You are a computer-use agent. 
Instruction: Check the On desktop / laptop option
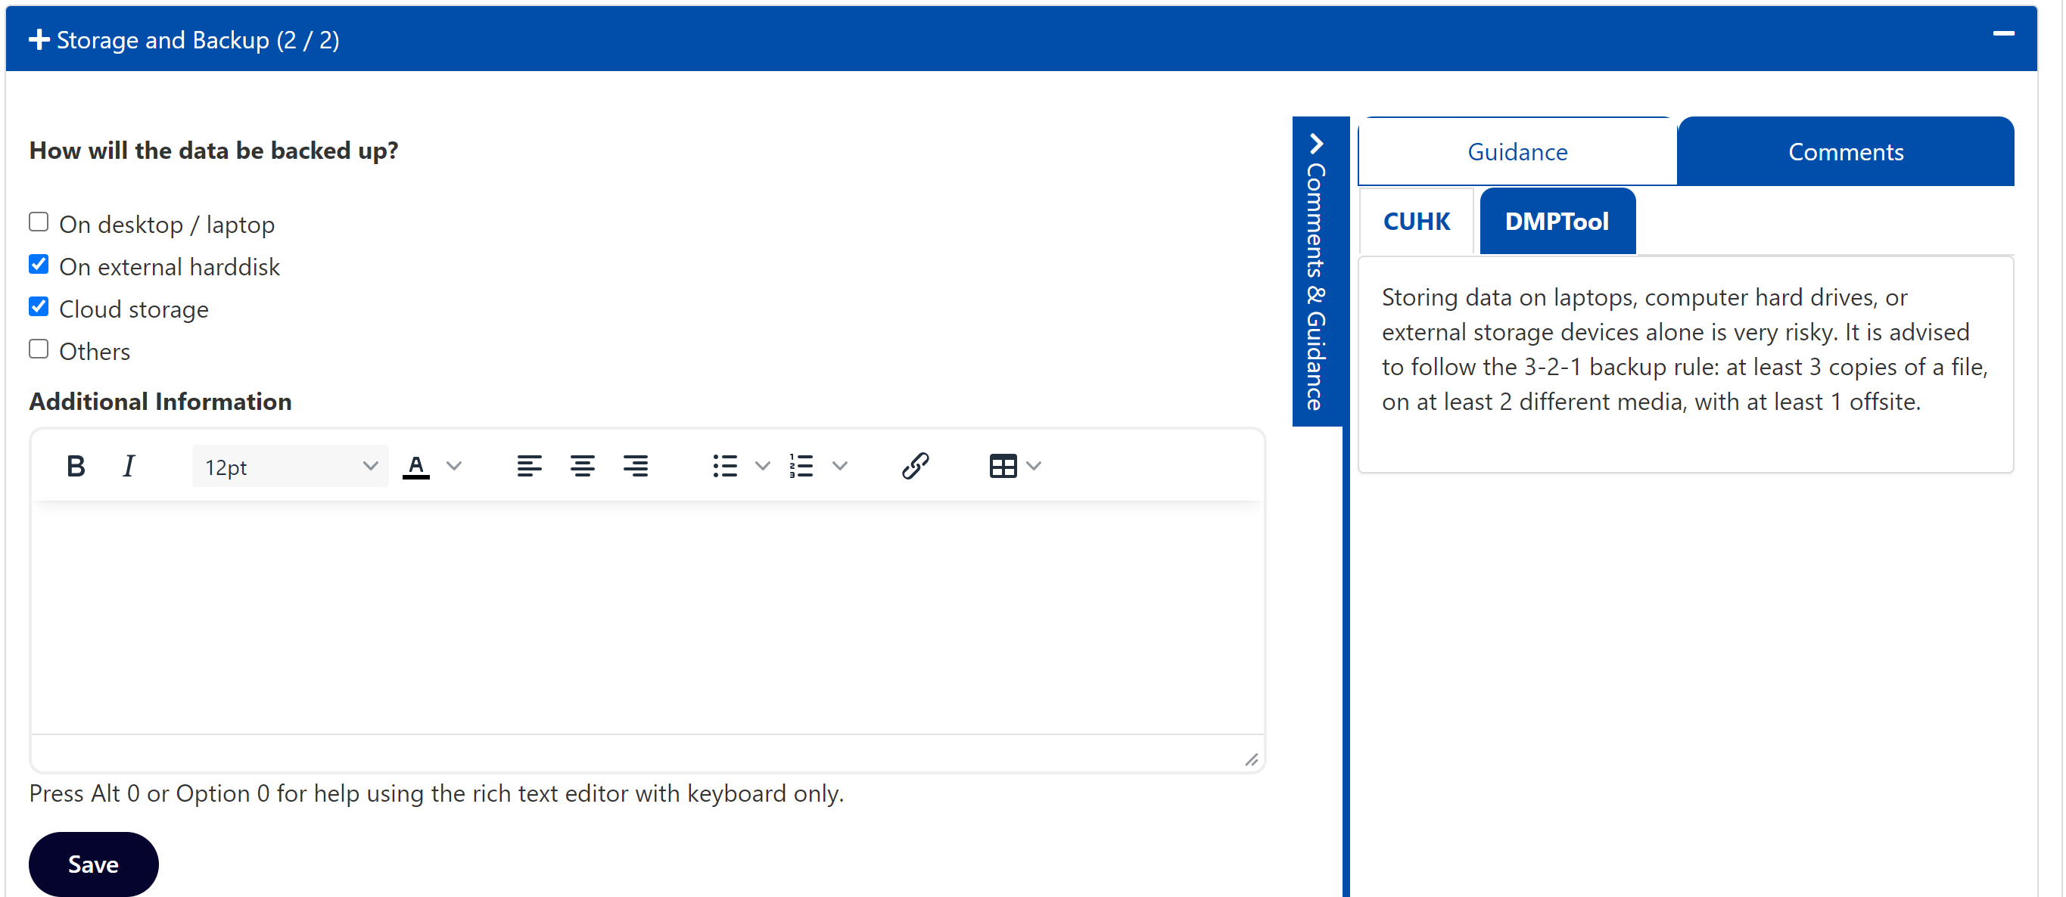pyautogui.click(x=39, y=222)
